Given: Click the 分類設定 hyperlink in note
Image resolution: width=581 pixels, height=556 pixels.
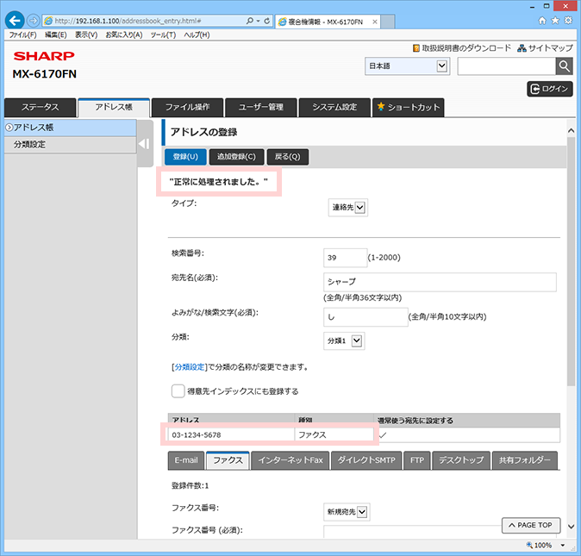Looking at the screenshot, I should point(190,367).
